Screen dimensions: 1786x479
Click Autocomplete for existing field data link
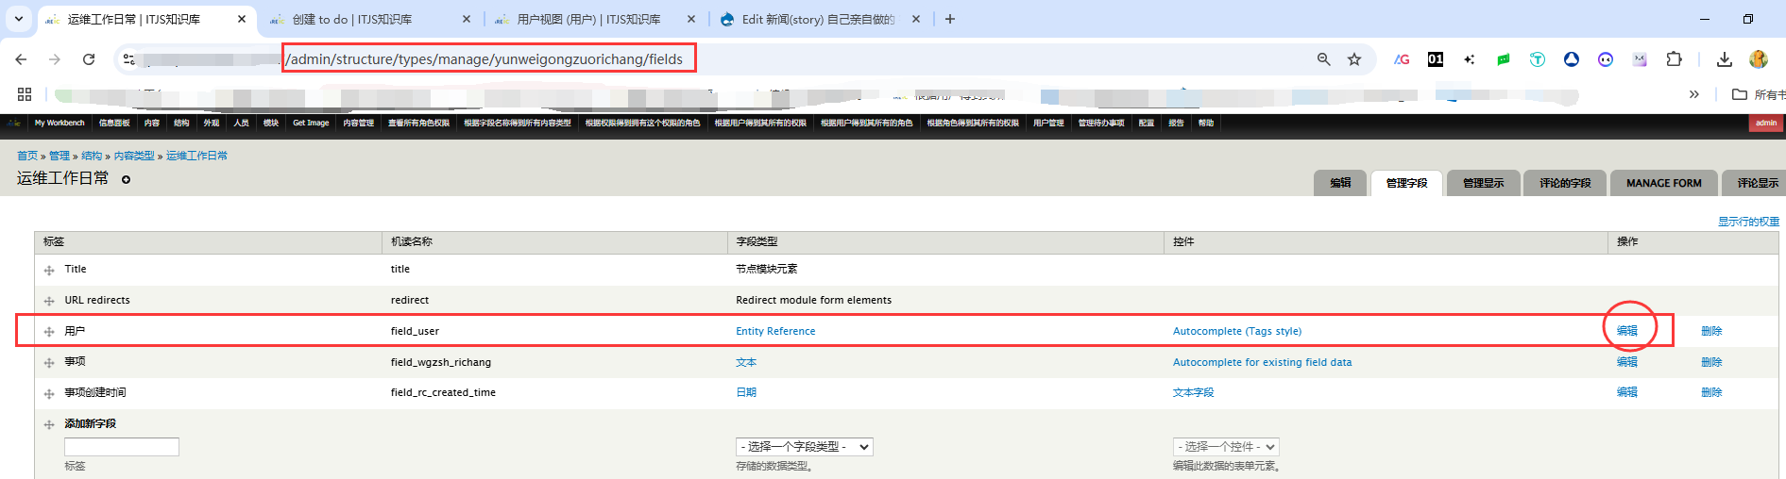[x=1262, y=362]
